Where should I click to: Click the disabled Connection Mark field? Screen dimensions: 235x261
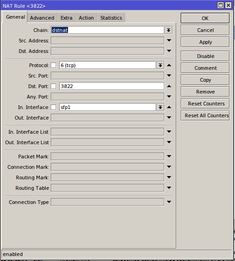pos(108,167)
